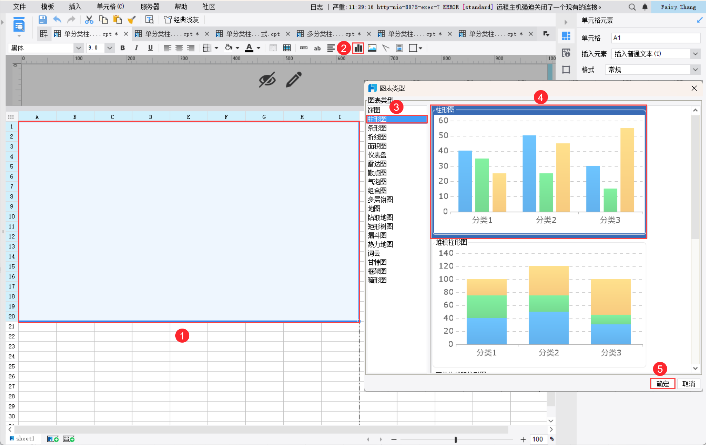Select 折线图 in chart type list
Screen dimensions: 706x445
(x=377, y=137)
